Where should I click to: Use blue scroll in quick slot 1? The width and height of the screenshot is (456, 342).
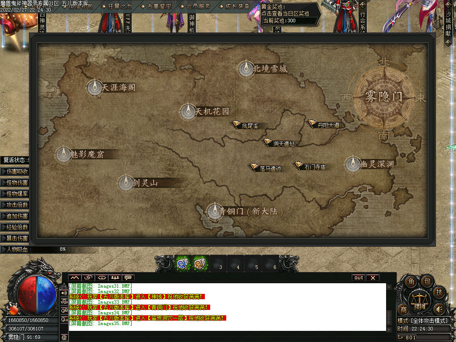tap(183, 264)
